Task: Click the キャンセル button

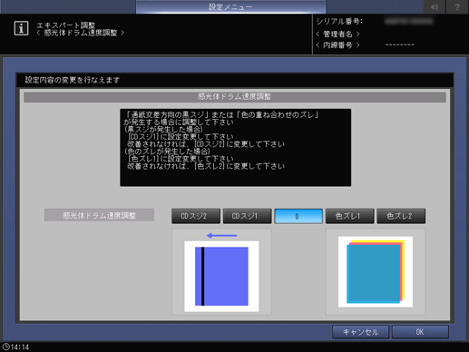Action: (360, 332)
